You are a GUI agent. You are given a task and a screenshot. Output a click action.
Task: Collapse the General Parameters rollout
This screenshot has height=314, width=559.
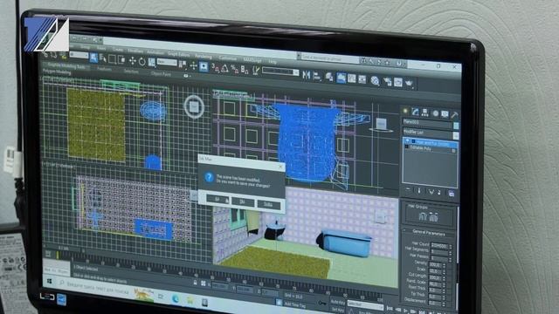[429, 233]
